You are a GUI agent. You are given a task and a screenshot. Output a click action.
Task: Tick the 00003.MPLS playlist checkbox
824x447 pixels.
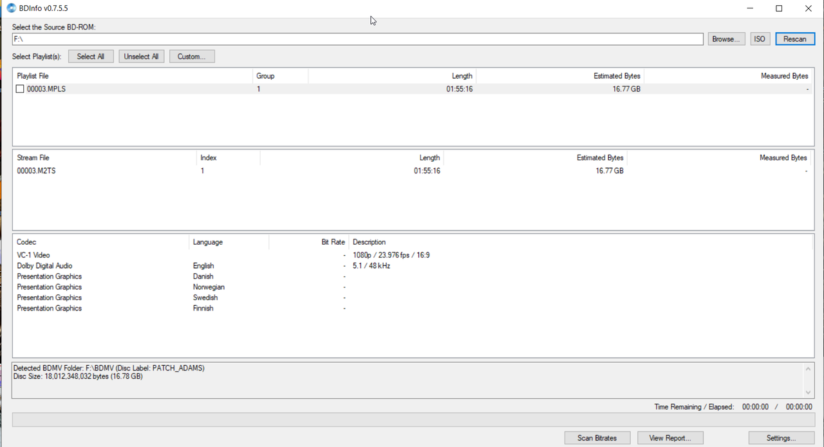[20, 89]
